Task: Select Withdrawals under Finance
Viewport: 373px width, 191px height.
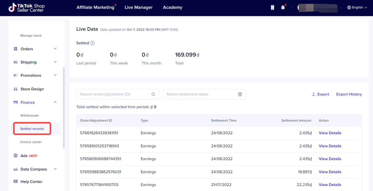Action: (29, 115)
